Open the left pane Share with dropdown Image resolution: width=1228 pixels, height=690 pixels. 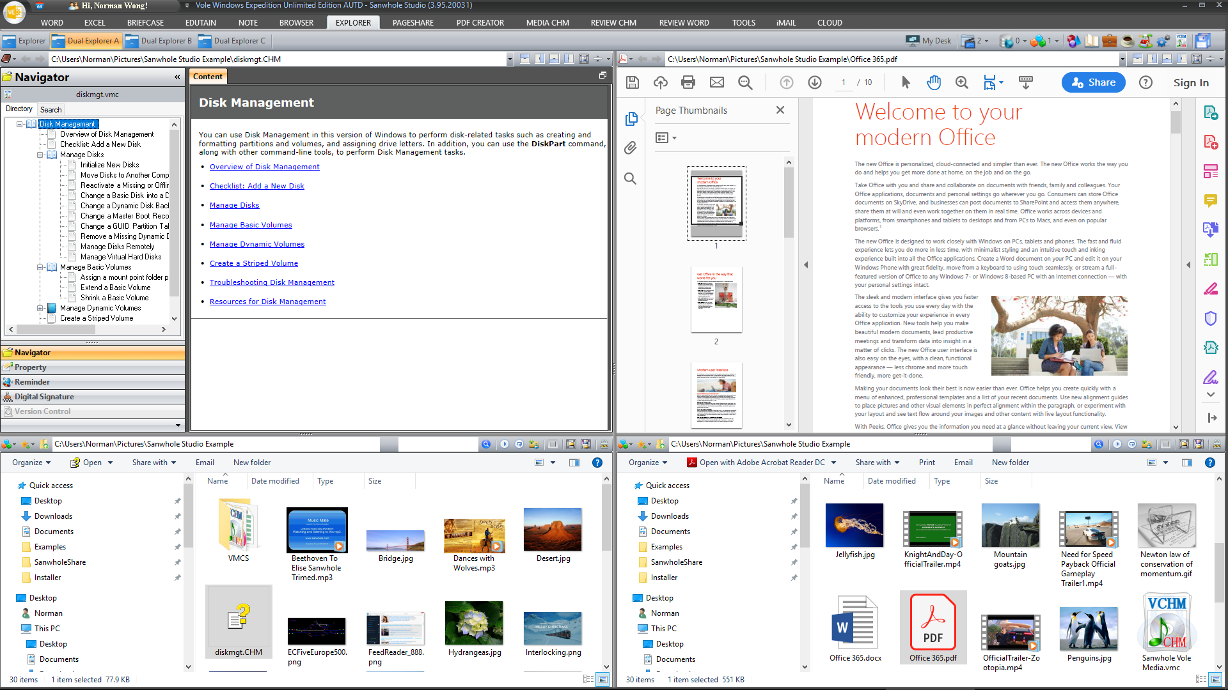(154, 463)
